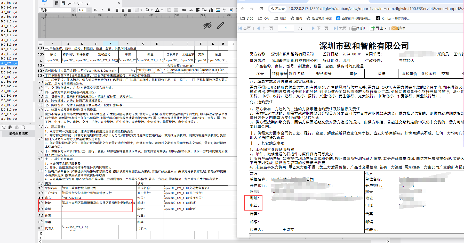Reload the browser page
Viewport: 464px width, 243px height.
click(x=261, y=9)
